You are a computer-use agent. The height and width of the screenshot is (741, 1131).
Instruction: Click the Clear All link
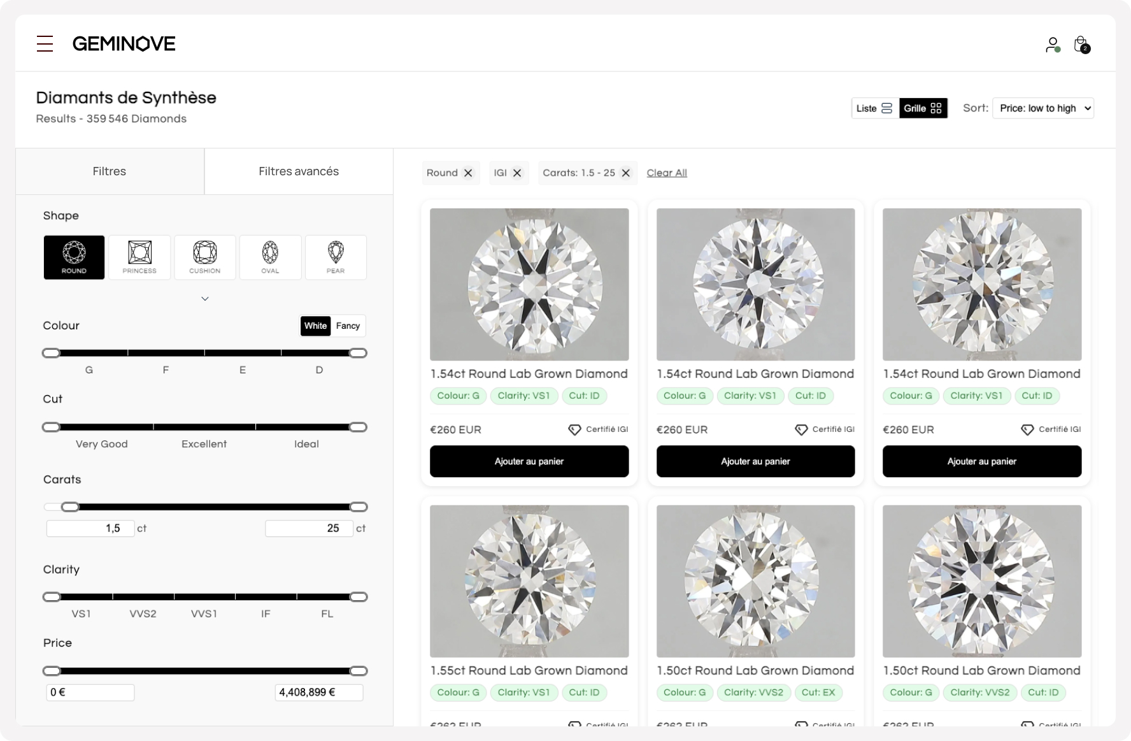tap(667, 173)
